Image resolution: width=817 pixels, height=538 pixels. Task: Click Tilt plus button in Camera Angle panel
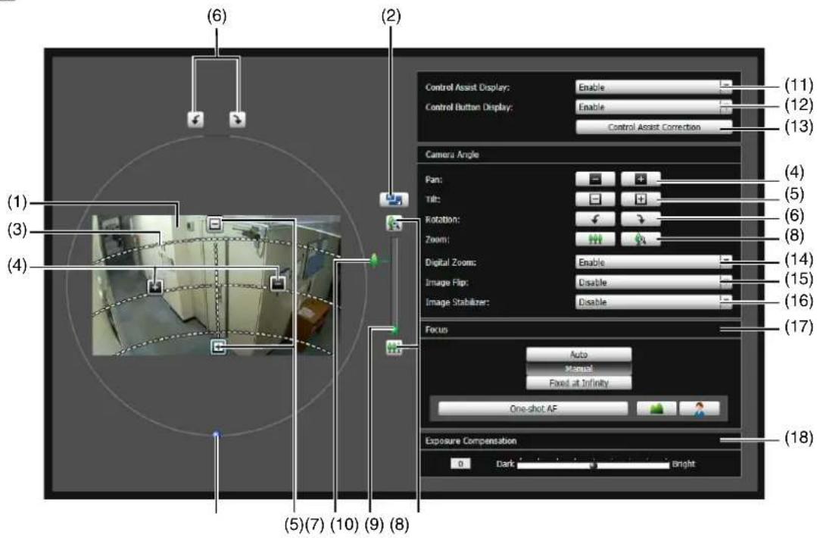(x=641, y=199)
